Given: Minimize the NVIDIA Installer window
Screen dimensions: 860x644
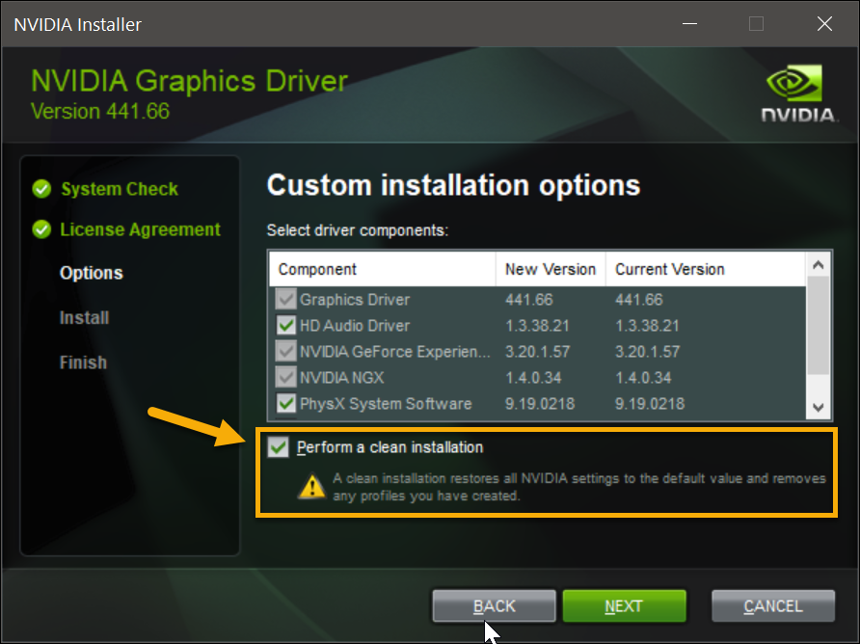Looking at the screenshot, I should tap(689, 23).
